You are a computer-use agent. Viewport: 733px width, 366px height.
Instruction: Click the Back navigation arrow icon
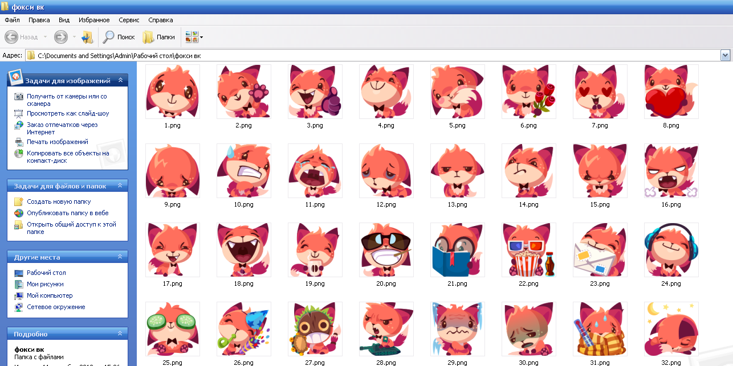(11, 37)
